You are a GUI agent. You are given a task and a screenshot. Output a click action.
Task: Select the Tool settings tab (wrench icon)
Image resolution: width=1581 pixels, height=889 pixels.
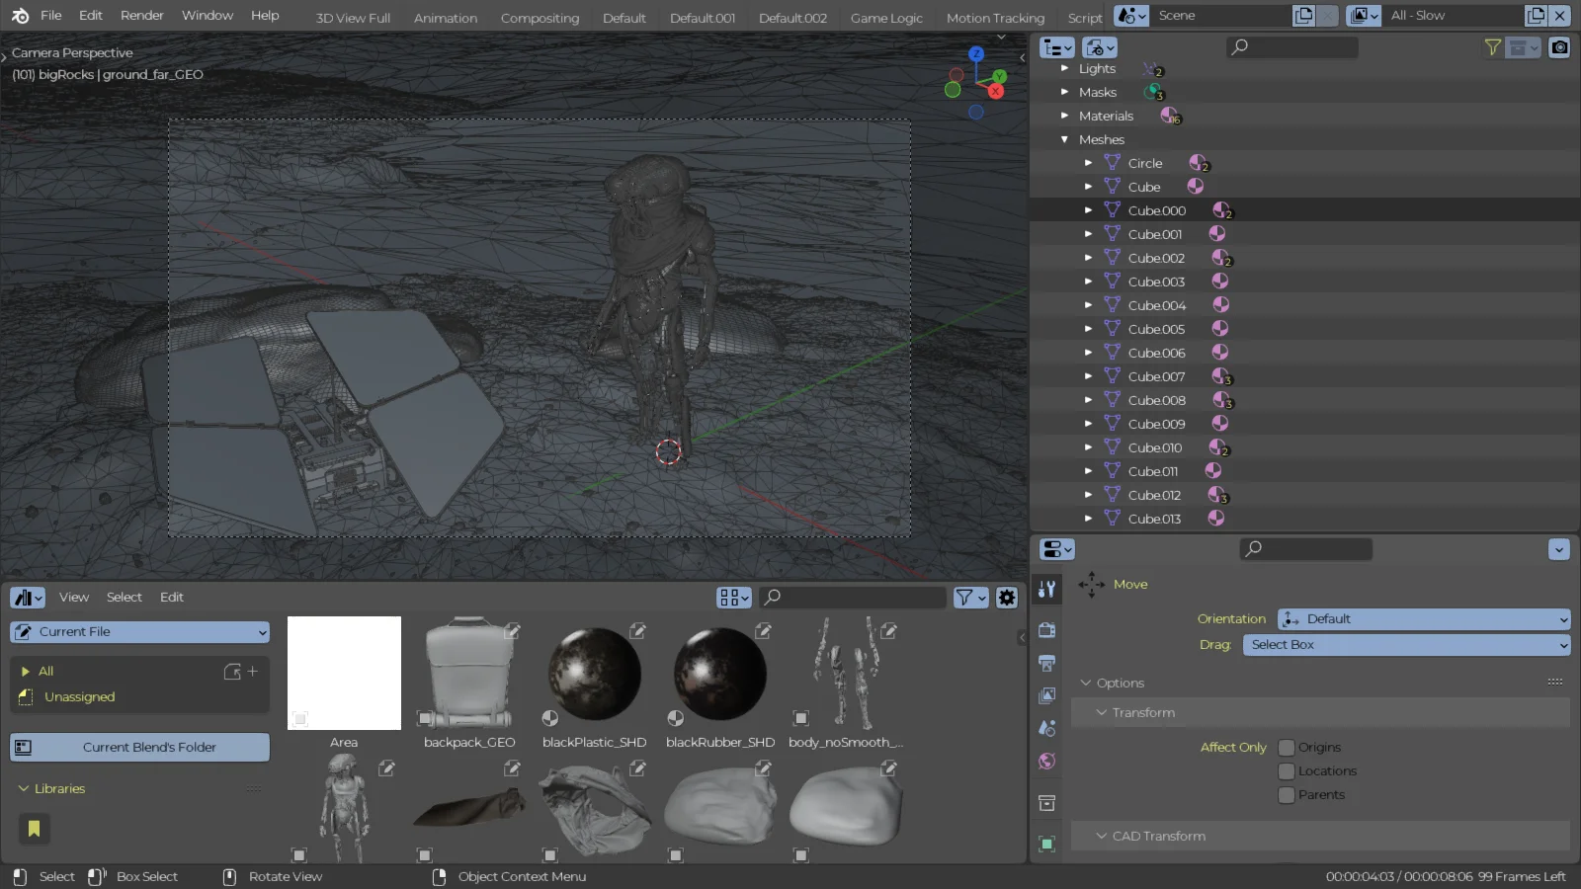tap(1046, 589)
